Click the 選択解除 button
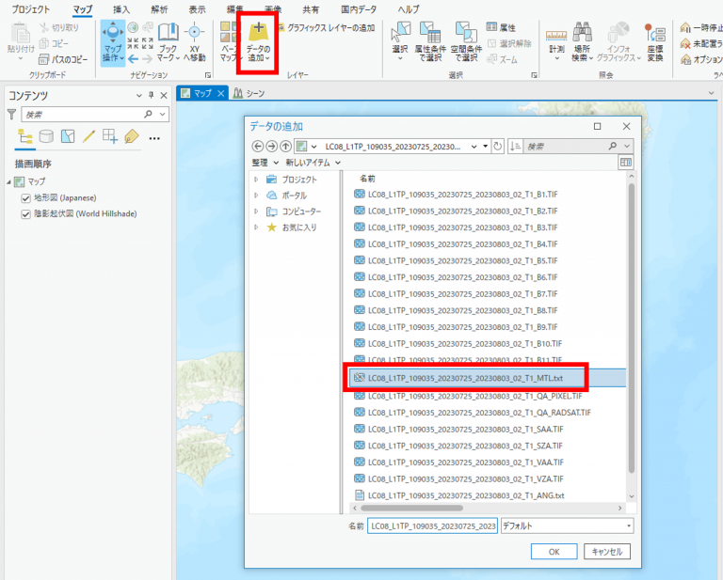 pos(509,43)
